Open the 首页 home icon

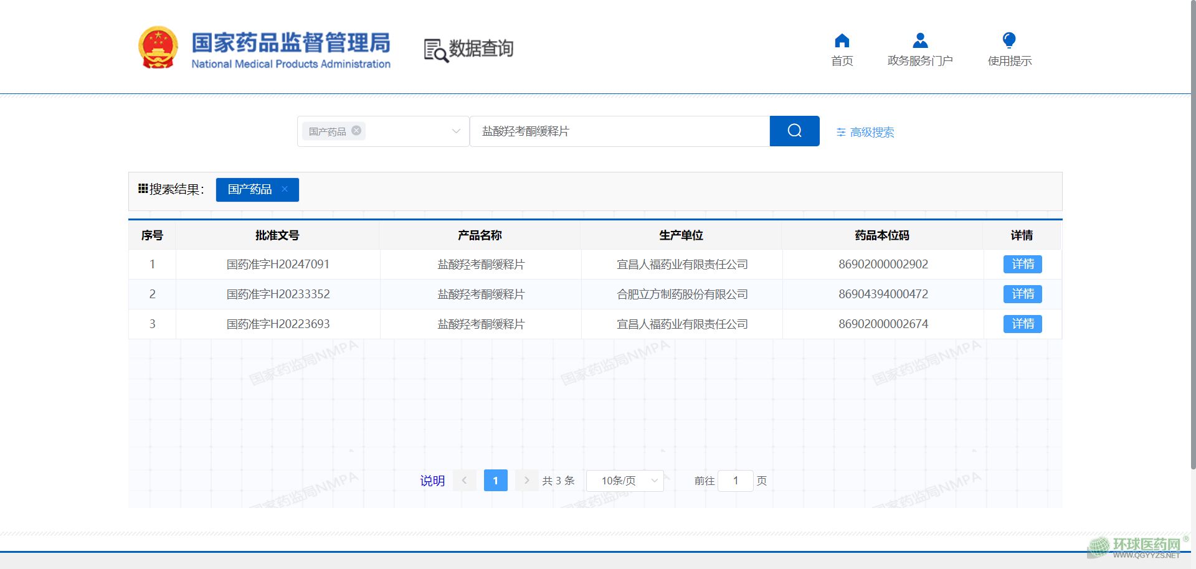tap(842, 41)
